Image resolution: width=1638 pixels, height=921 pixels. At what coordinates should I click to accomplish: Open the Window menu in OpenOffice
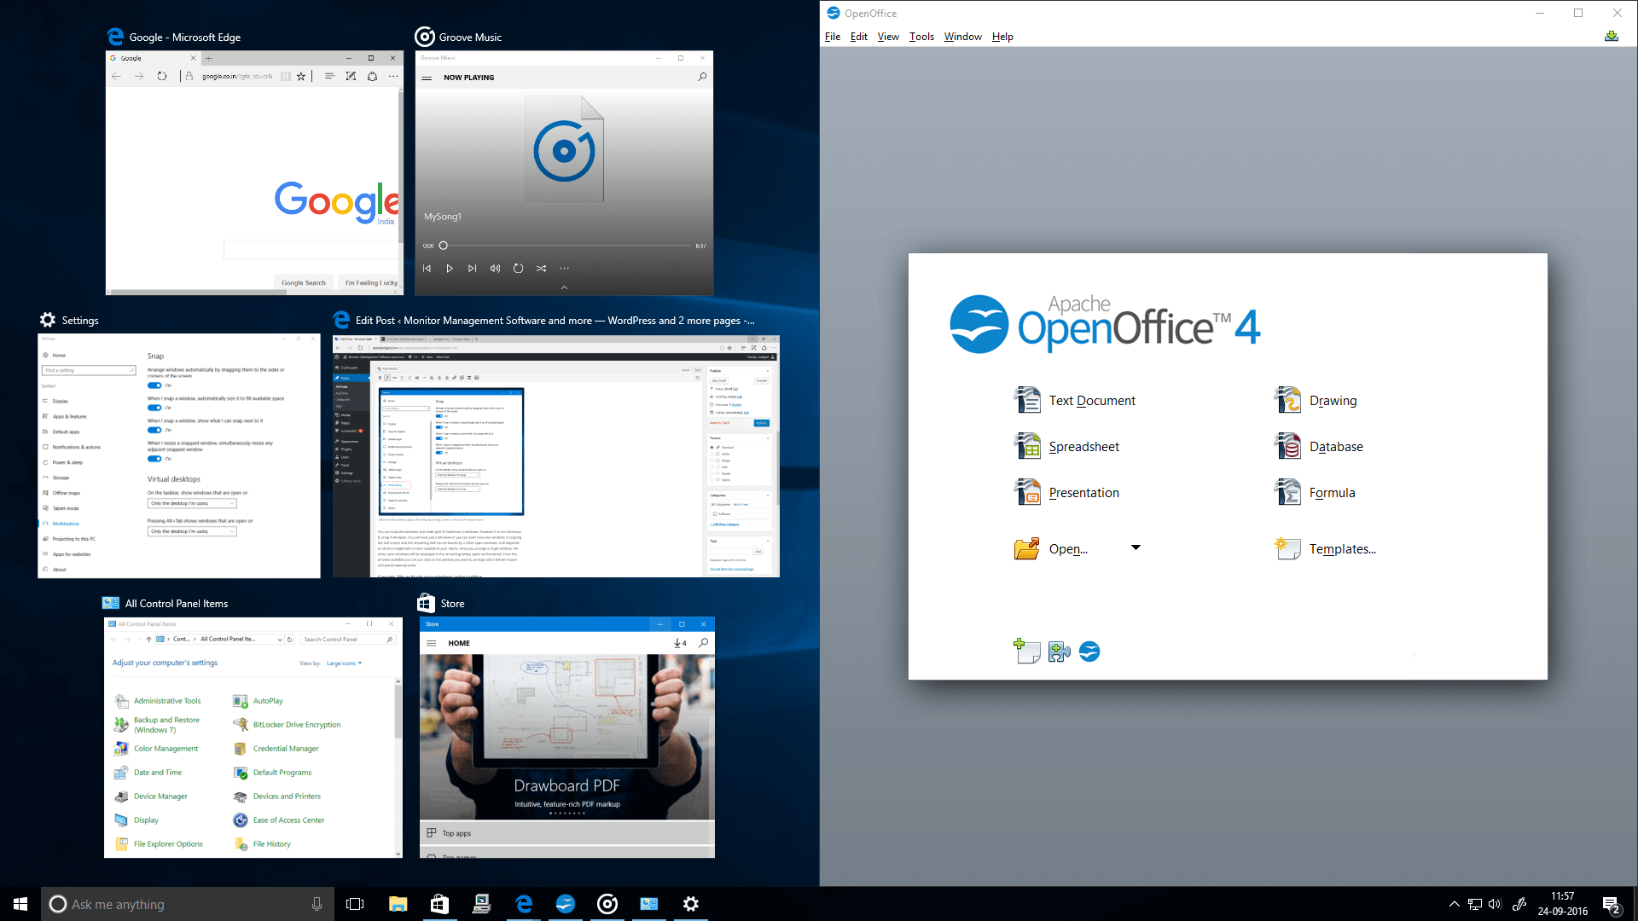tap(962, 37)
